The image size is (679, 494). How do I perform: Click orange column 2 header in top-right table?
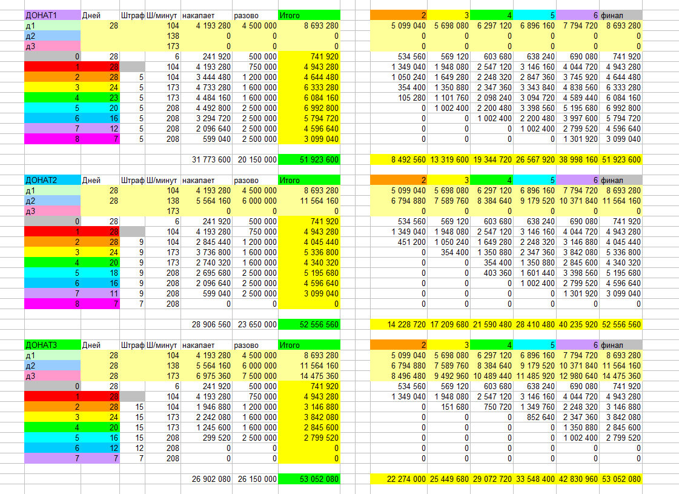click(x=399, y=15)
